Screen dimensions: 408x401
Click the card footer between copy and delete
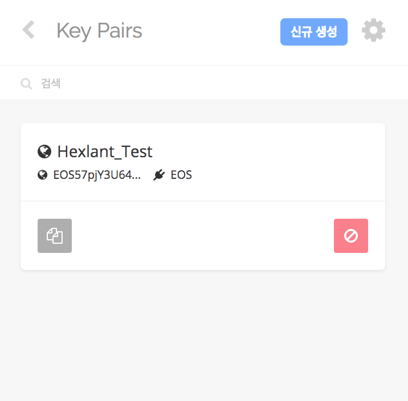(203, 236)
